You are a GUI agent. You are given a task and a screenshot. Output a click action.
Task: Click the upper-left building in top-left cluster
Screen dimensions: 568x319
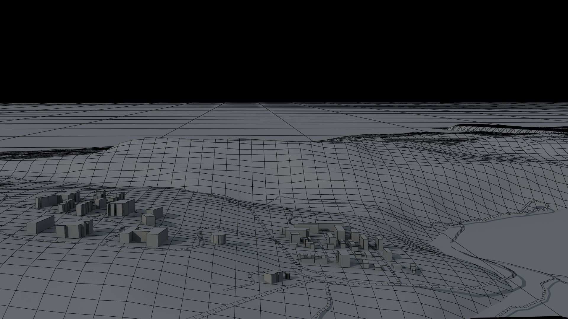click(x=46, y=201)
